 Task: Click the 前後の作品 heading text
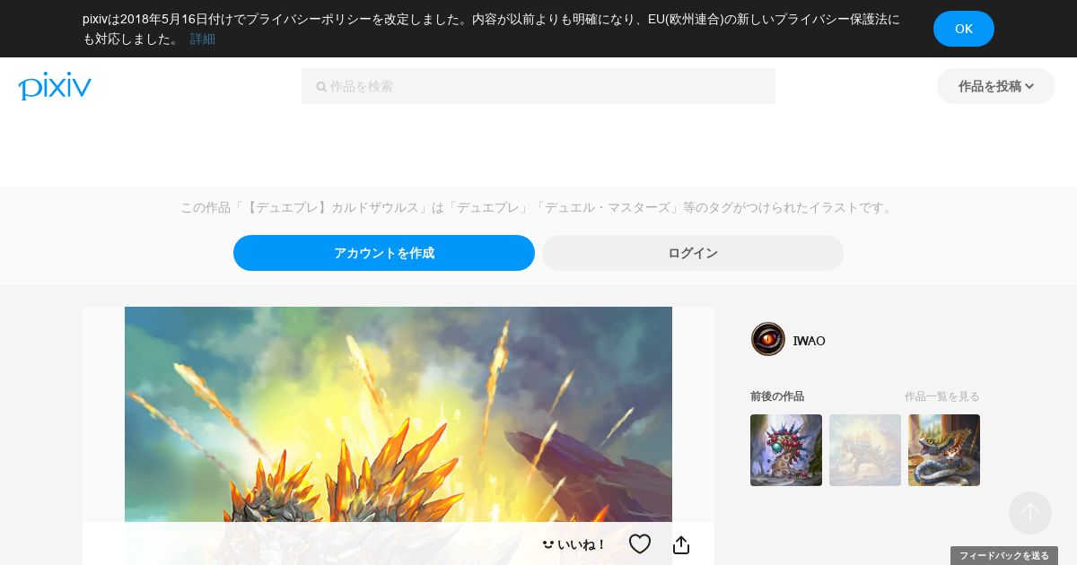coord(777,396)
